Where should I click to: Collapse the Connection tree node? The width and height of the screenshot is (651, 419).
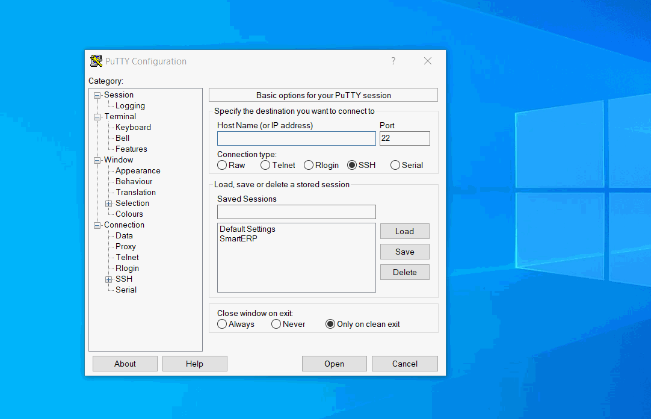(x=97, y=226)
